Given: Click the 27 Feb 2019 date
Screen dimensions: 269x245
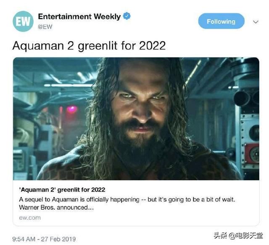Looking at the screenshot, I should 58,239.
